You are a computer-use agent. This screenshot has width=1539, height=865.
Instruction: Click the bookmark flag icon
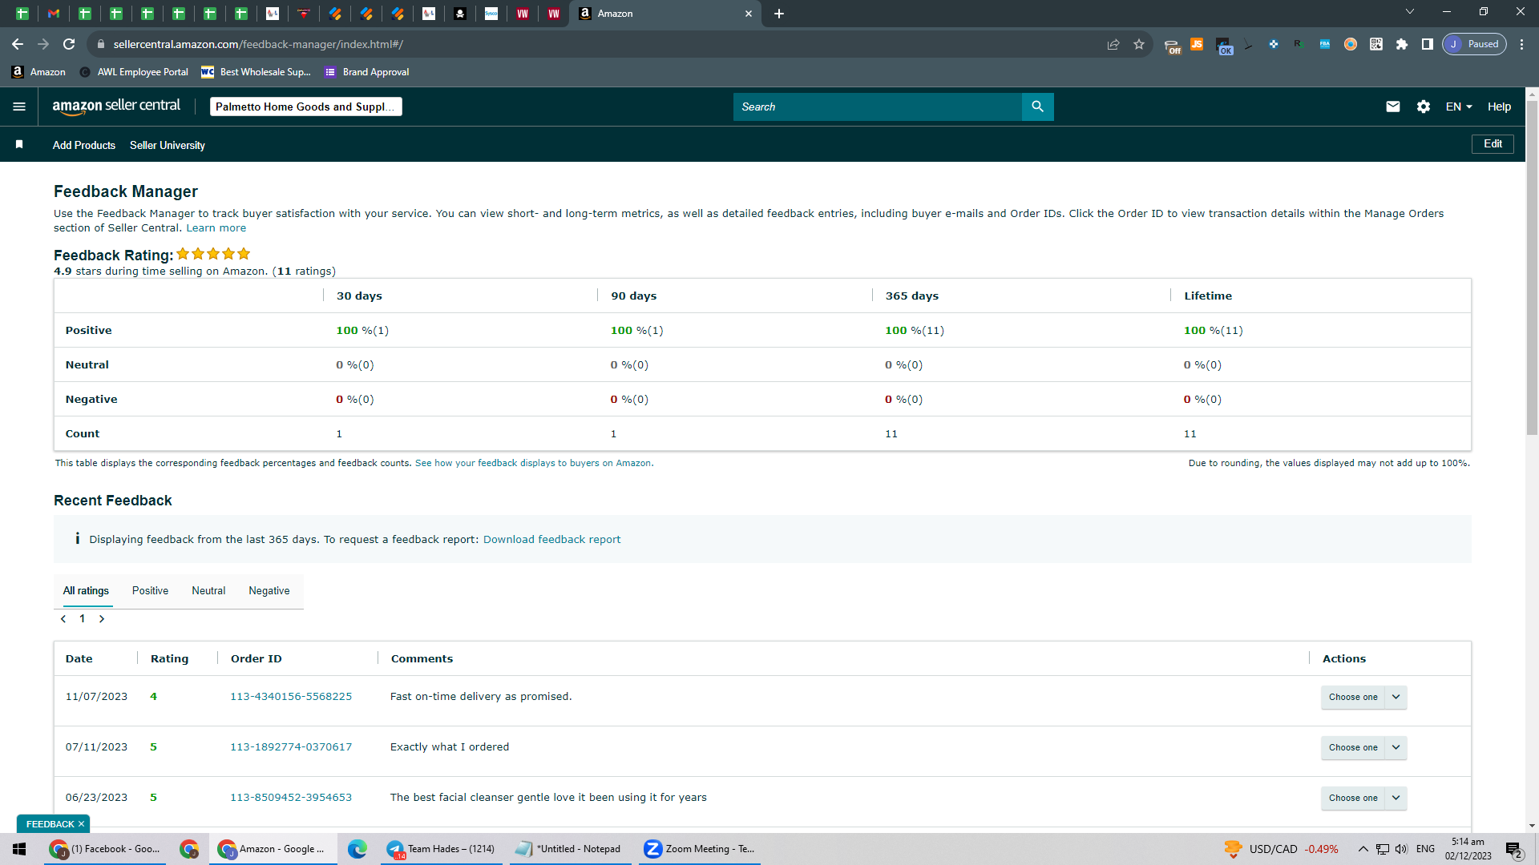(x=19, y=144)
